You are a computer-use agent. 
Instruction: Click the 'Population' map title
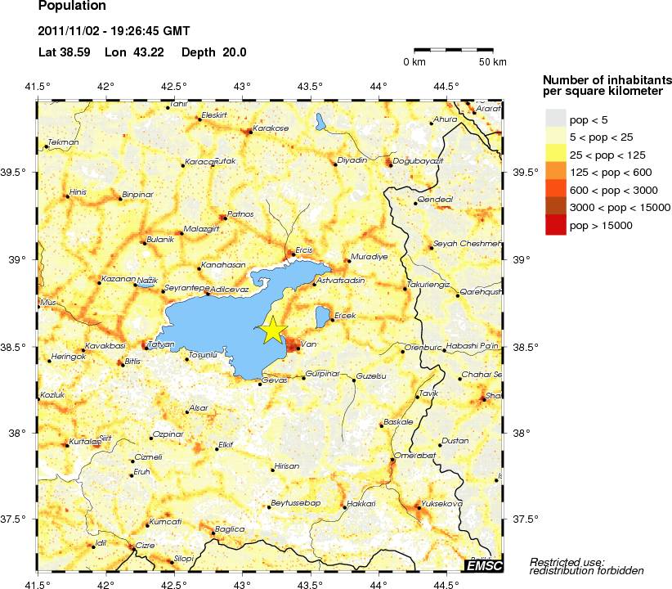[x=72, y=7]
